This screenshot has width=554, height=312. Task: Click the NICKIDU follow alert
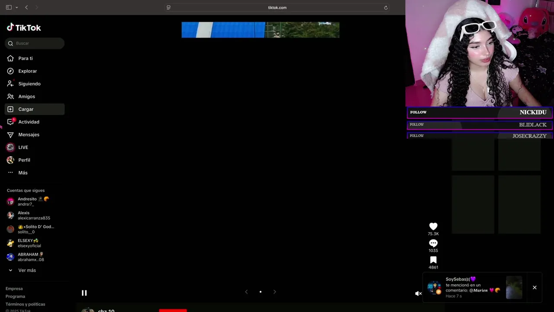click(x=480, y=113)
